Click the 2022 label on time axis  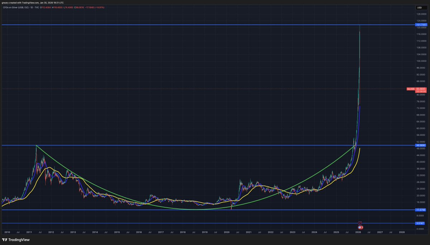pyautogui.click(x=270, y=232)
